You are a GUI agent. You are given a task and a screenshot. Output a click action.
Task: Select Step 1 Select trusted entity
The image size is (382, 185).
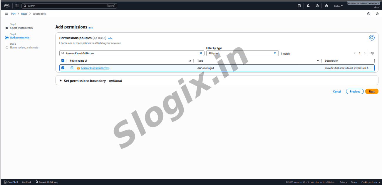(x=21, y=28)
